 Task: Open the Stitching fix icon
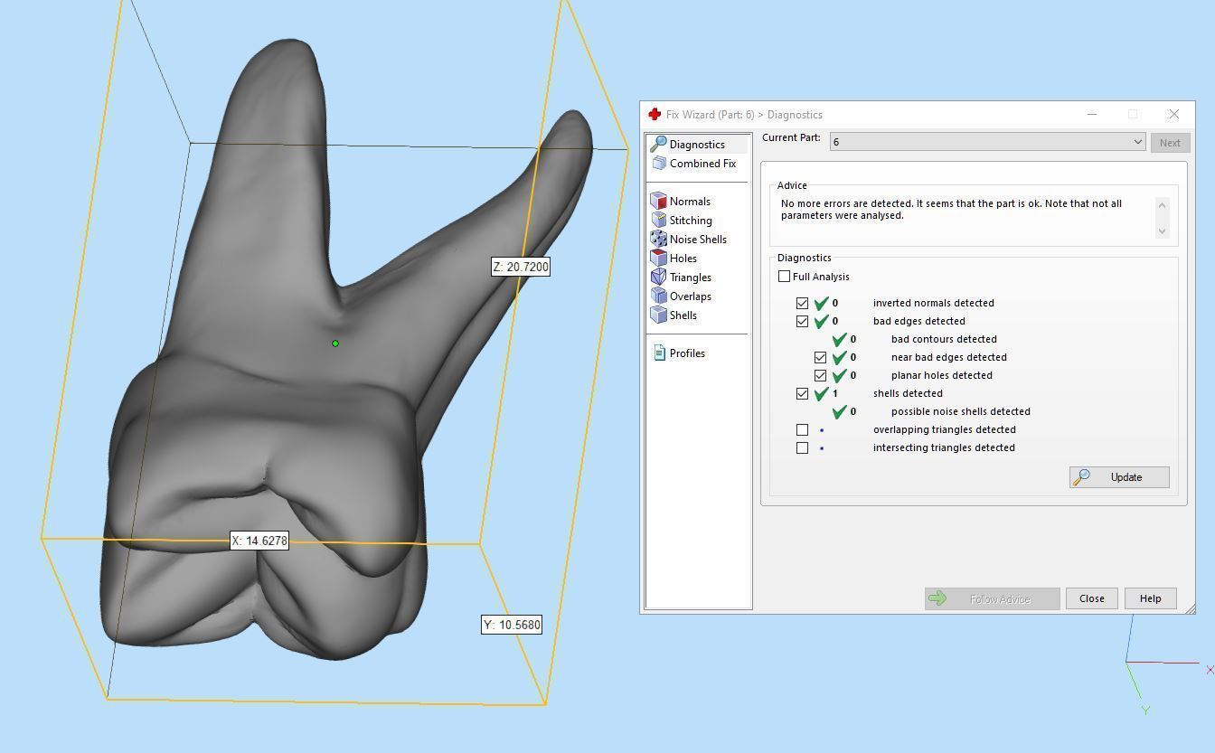(x=659, y=221)
